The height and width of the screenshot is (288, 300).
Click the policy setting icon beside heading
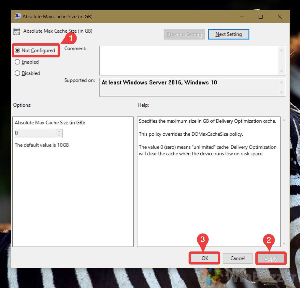coord(17,32)
